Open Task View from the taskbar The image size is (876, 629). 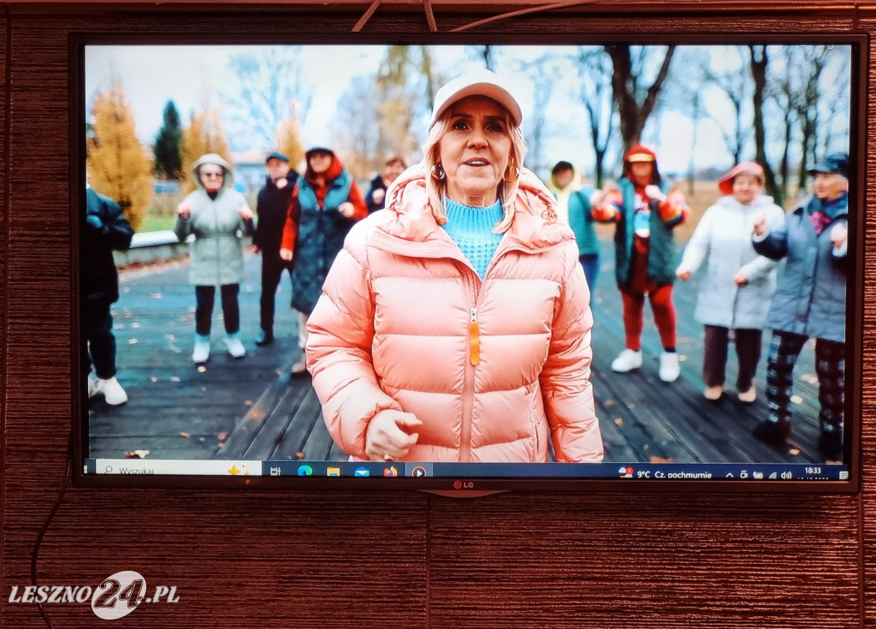(275, 471)
